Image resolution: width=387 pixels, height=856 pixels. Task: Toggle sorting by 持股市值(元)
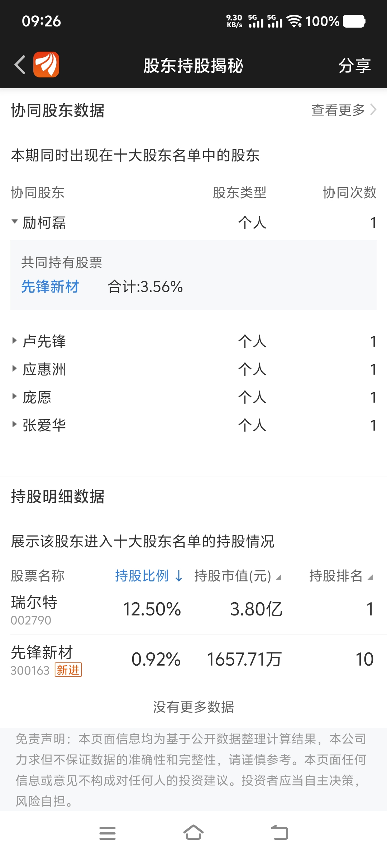click(238, 576)
